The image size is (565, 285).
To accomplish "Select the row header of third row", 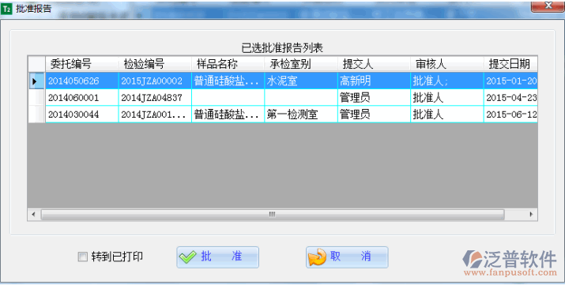I will click(36, 114).
